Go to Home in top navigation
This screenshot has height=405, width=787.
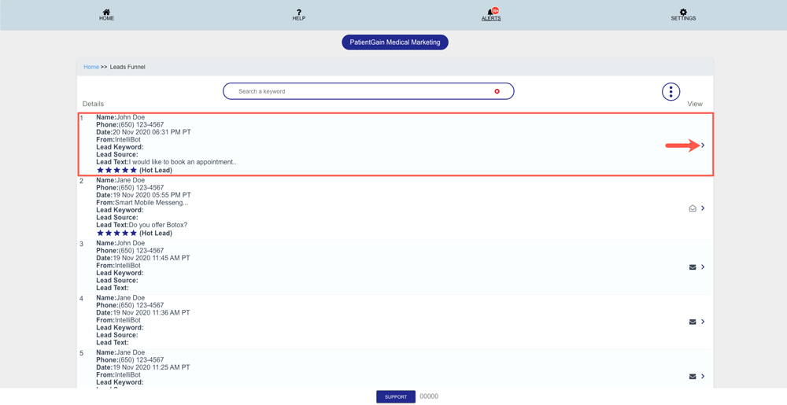coord(106,14)
